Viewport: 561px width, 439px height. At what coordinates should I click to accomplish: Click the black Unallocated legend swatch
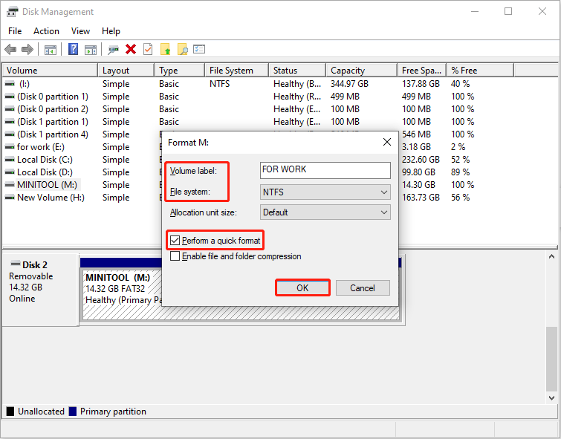[x=10, y=412]
